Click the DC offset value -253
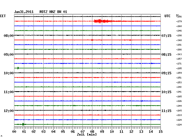The width and height of the screenshot is (183, 139). click(x=179, y=82)
